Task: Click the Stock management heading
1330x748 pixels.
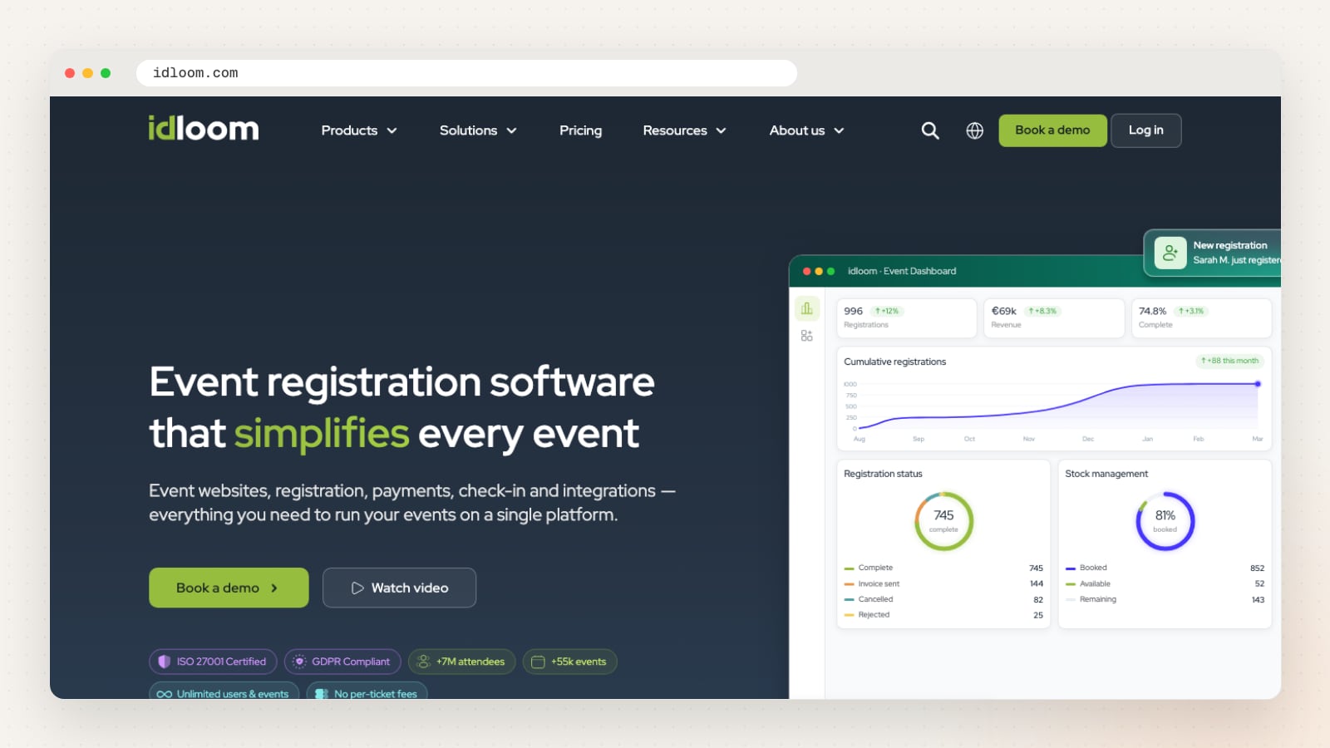Action: pyautogui.click(x=1106, y=474)
